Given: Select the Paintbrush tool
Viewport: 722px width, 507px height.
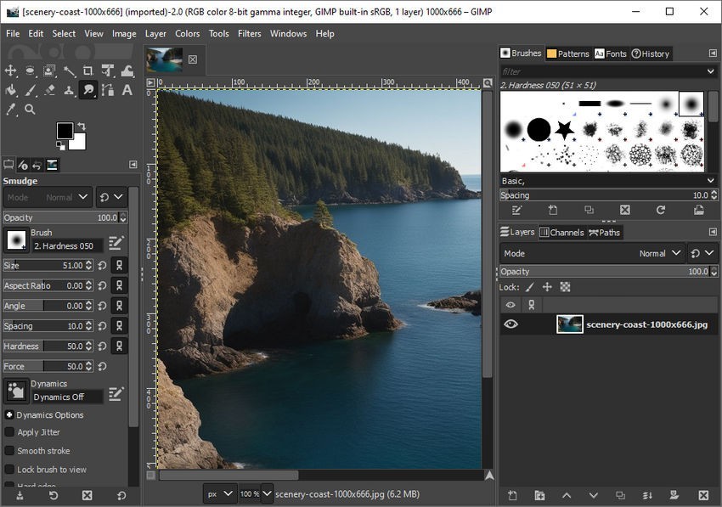Looking at the screenshot, I should pyautogui.click(x=30, y=90).
